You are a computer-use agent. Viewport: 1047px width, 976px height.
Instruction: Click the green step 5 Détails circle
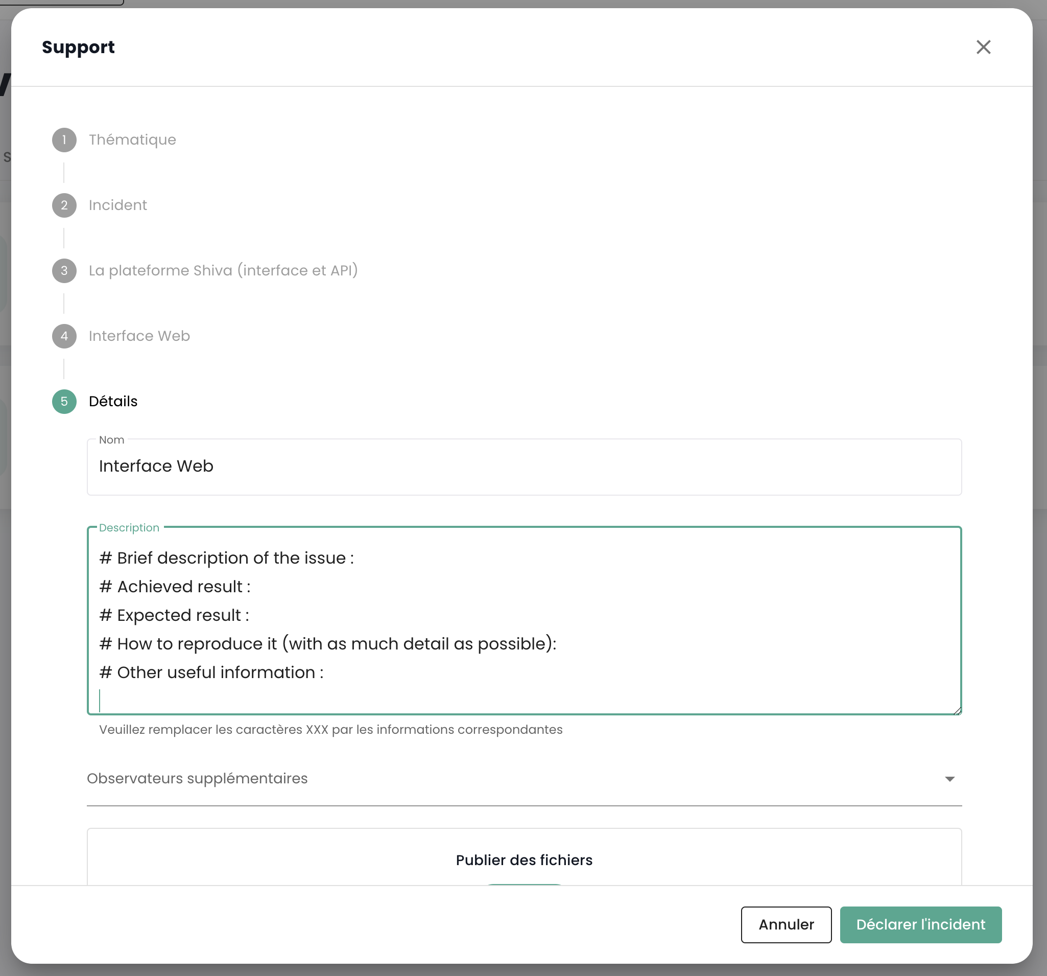64,402
